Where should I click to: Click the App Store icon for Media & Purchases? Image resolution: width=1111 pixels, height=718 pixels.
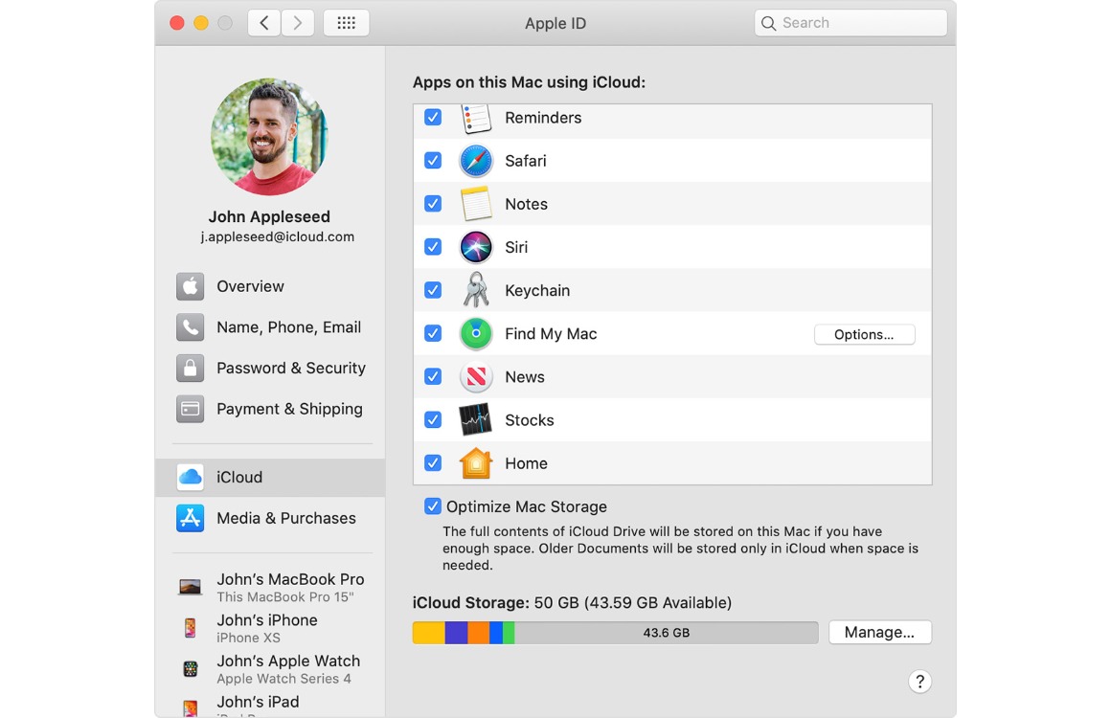[x=190, y=518]
